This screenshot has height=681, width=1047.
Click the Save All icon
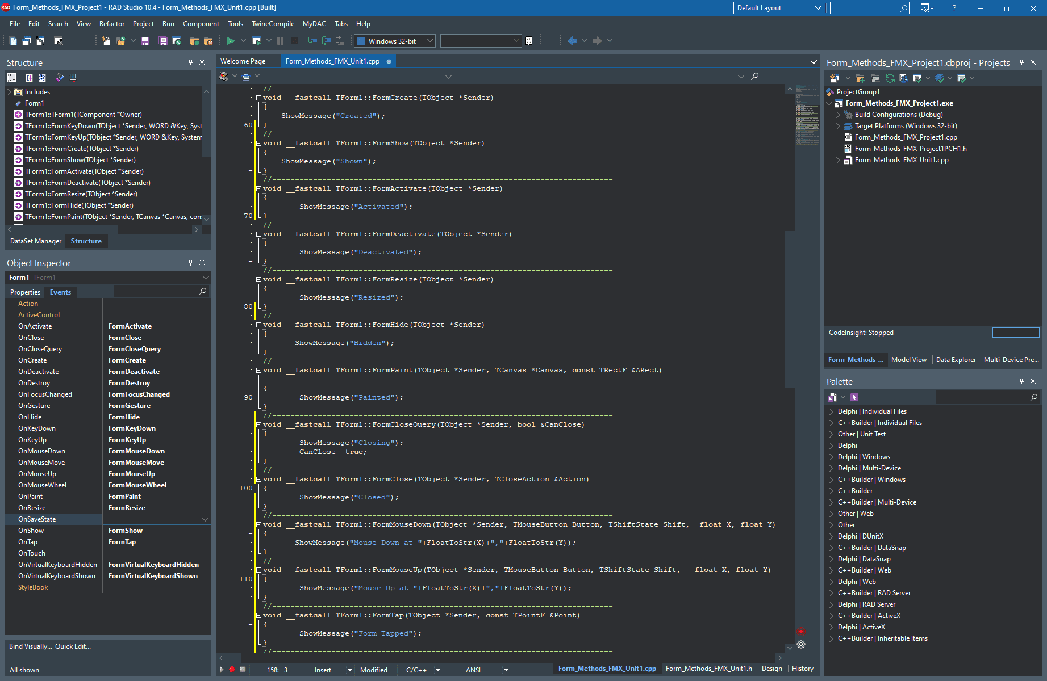click(163, 41)
